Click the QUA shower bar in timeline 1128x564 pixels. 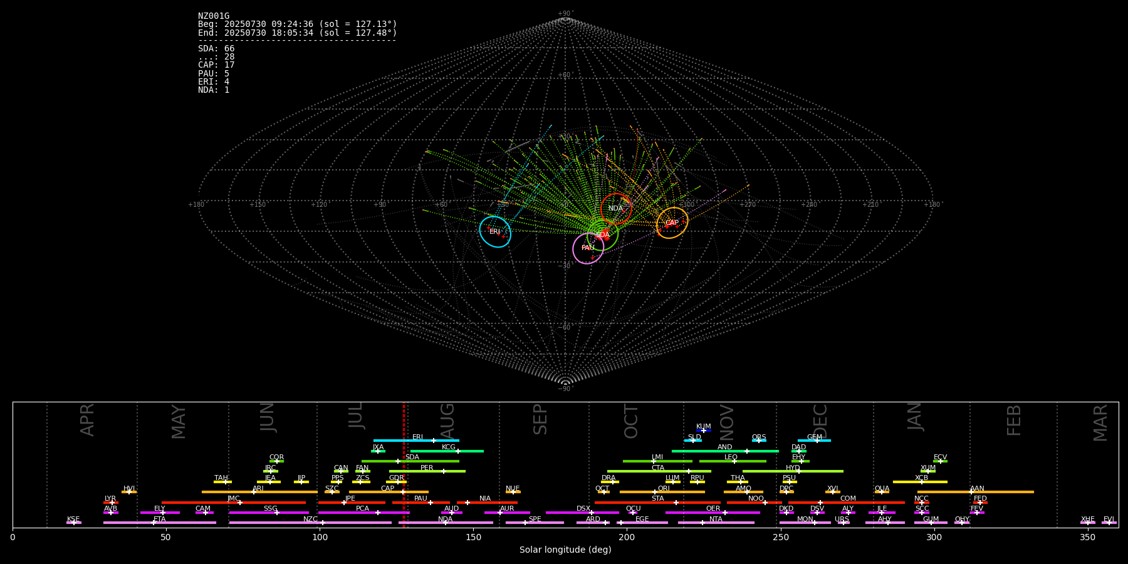coord(882,492)
